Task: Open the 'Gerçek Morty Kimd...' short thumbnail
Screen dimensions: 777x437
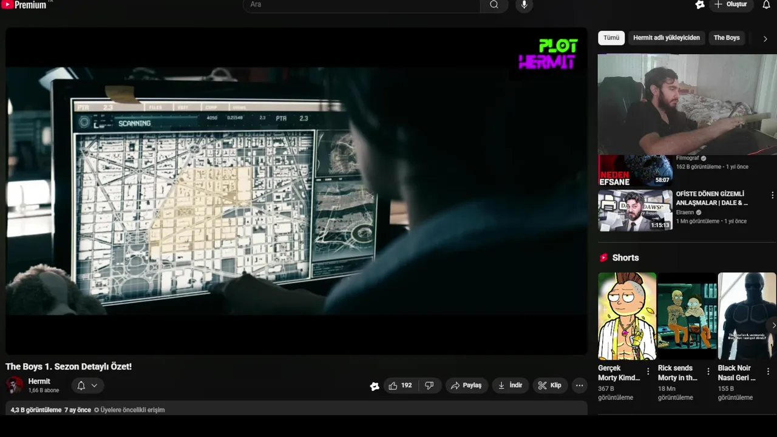Action: tap(627, 316)
